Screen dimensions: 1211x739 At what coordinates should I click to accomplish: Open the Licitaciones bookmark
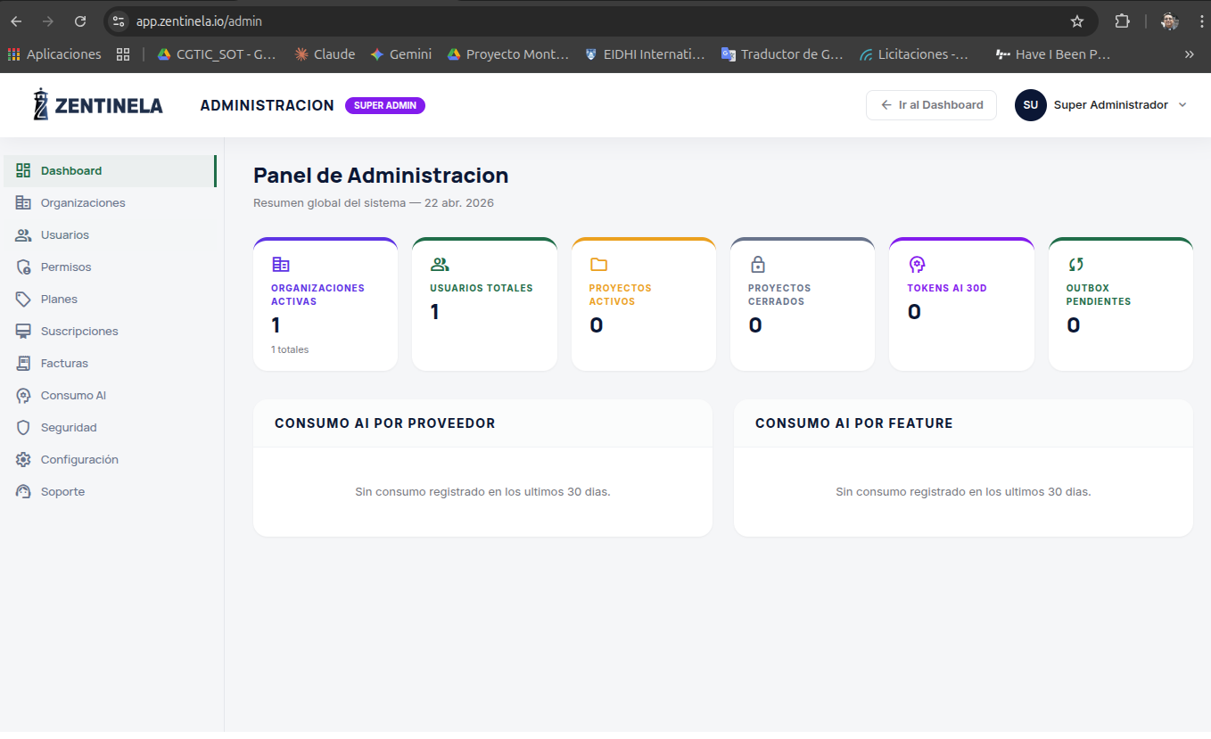click(914, 54)
